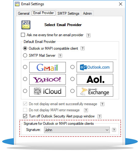Click the Yahoo! logo button
The height and width of the screenshot is (153, 140).
click(x=47, y=79)
